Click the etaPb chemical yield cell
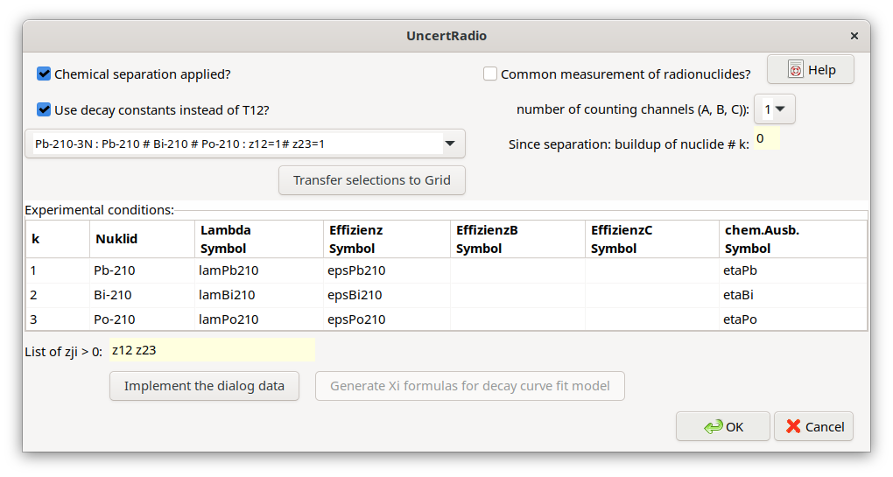This screenshot has width=893, height=477. point(793,270)
